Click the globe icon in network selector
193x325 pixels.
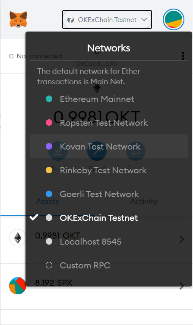pos(71,20)
